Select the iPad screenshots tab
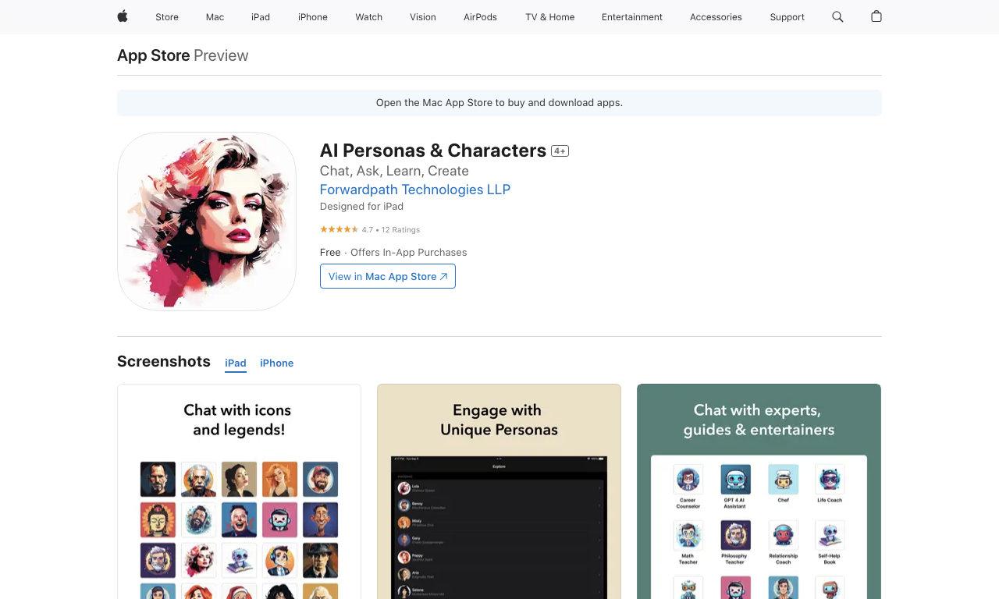999x599 pixels. pos(236,363)
